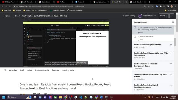
Task: Open Zoom from taskbar
Action: (91, 97)
